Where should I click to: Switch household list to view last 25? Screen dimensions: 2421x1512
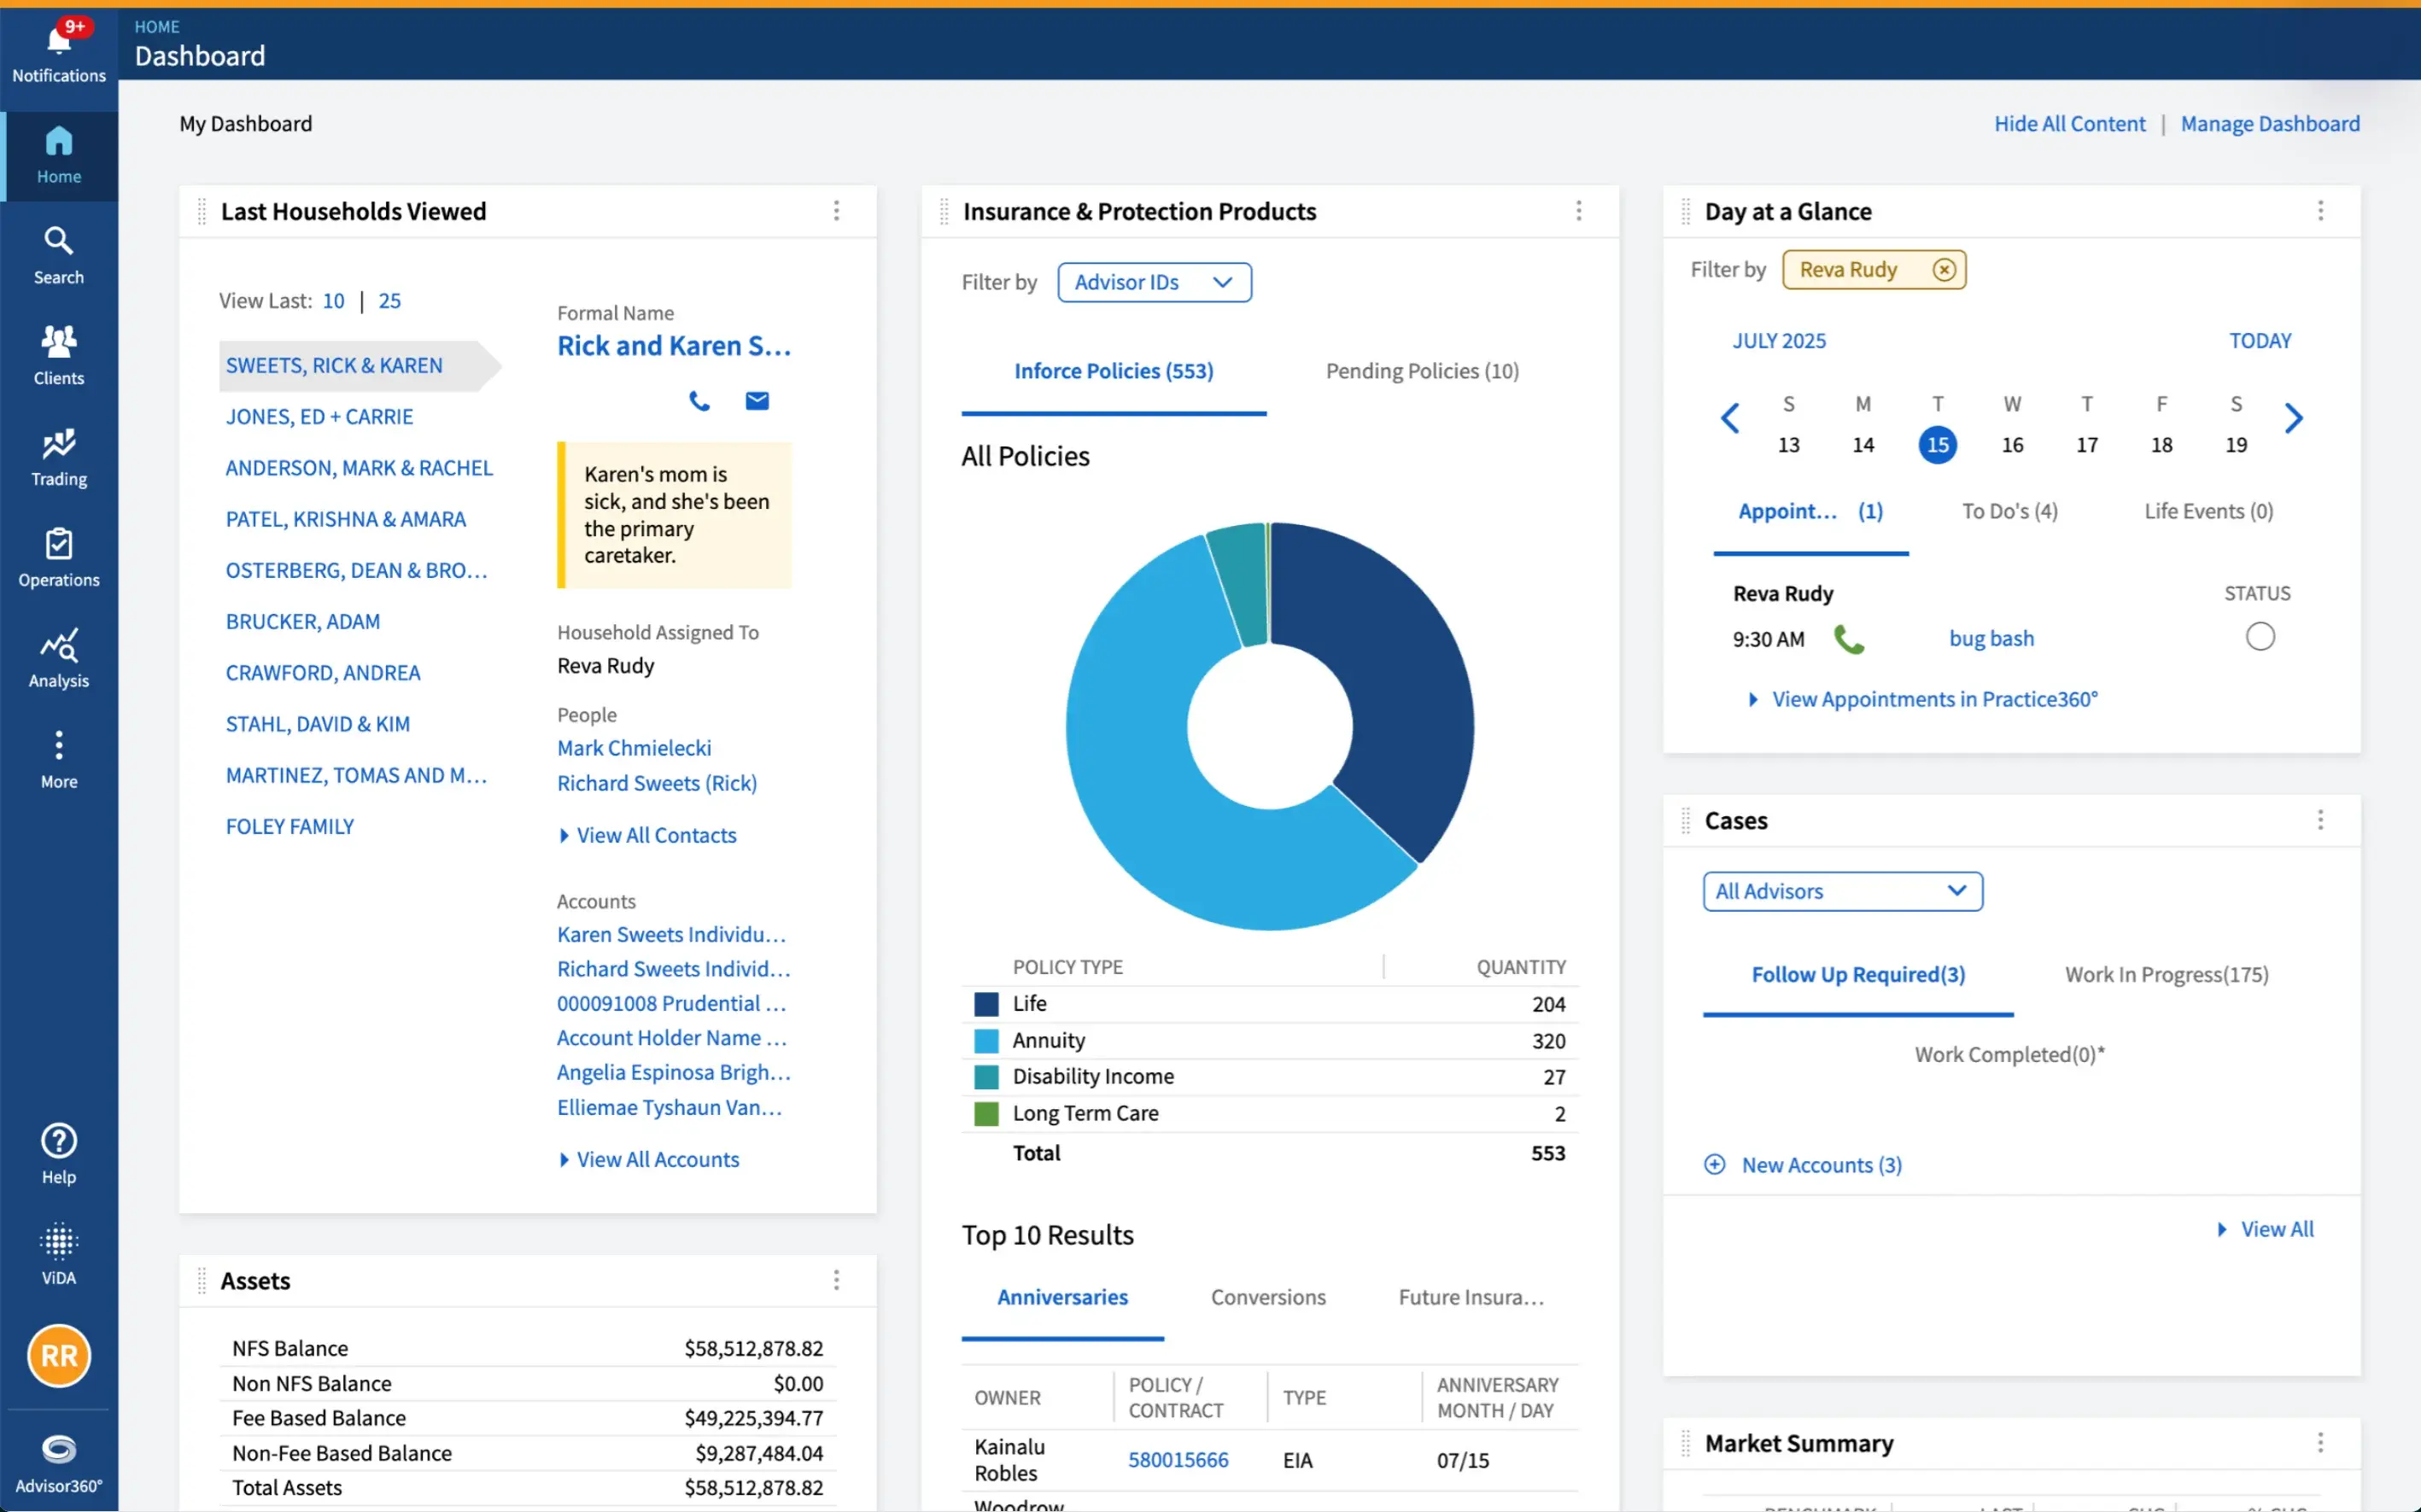tap(389, 300)
